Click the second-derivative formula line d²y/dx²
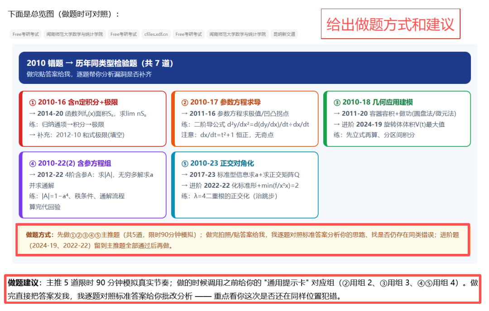Screen dimensions: 489x311 [x=245, y=124]
